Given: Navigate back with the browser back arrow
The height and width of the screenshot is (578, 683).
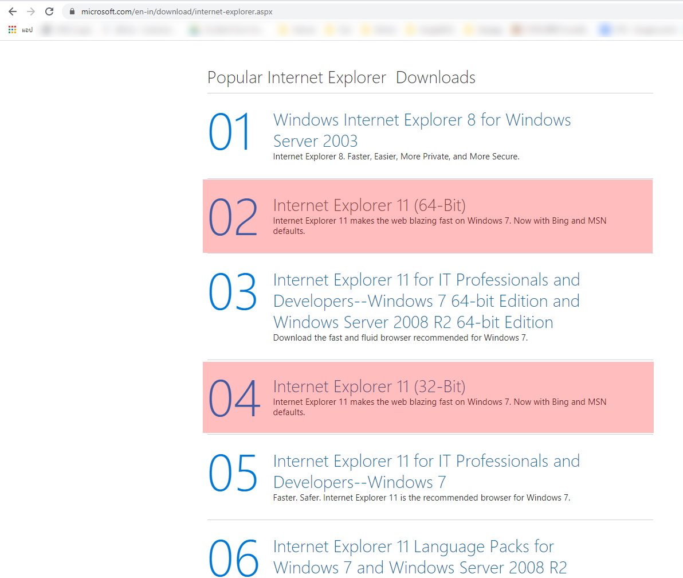Looking at the screenshot, I should [x=13, y=11].
